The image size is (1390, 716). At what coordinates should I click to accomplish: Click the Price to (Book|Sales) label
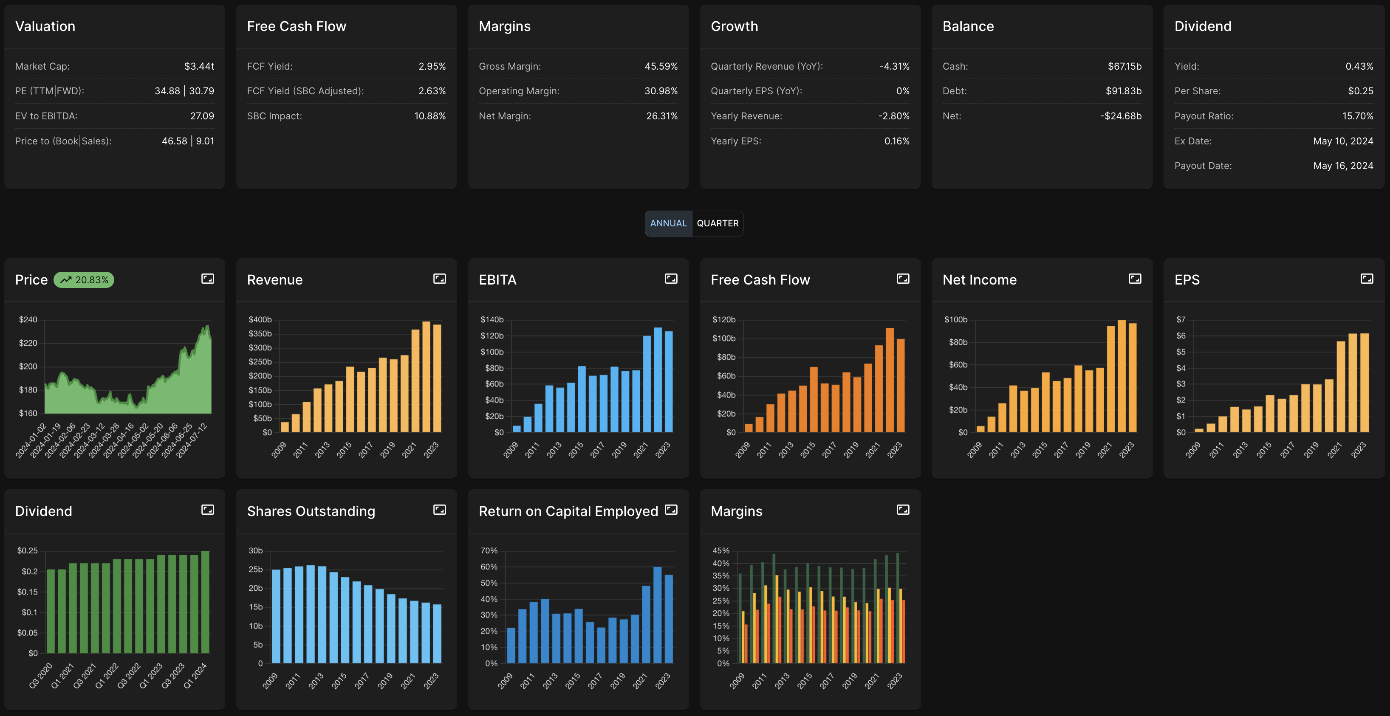[x=63, y=141]
